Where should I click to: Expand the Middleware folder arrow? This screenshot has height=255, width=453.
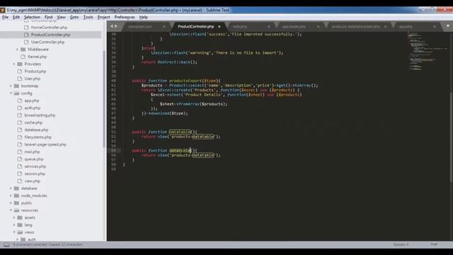click(x=17, y=50)
